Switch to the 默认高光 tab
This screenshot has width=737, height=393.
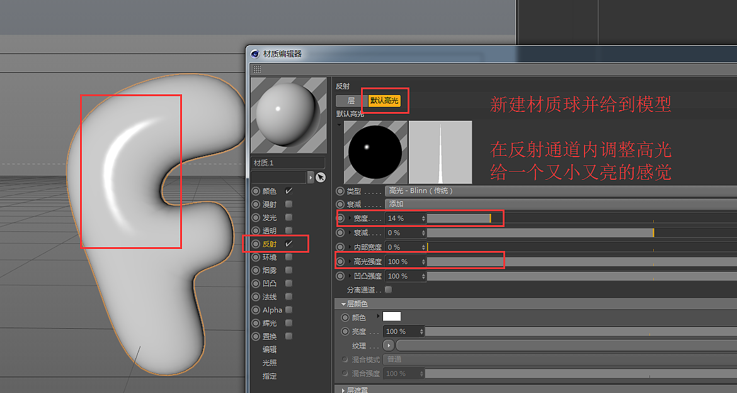click(384, 101)
